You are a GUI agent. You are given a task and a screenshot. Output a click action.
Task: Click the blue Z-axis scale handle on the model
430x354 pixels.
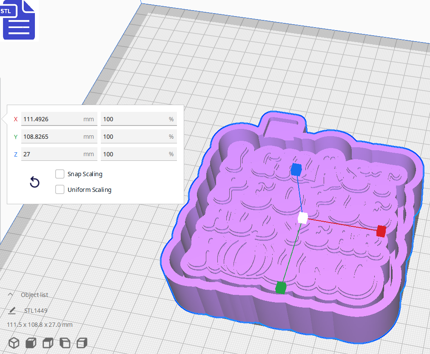pyautogui.click(x=296, y=169)
